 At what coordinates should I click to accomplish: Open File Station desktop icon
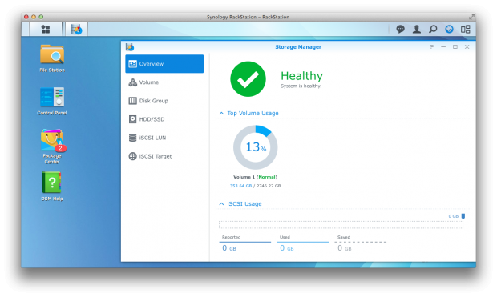pos(52,58)
